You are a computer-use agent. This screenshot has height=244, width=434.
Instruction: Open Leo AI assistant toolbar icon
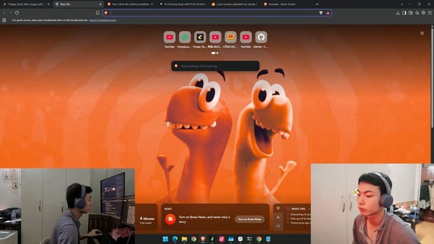[417, 13]
